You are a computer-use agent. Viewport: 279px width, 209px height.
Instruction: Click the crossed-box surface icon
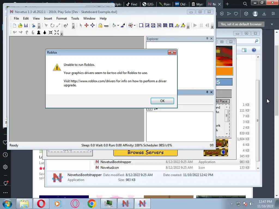click(x=153, y=25)
